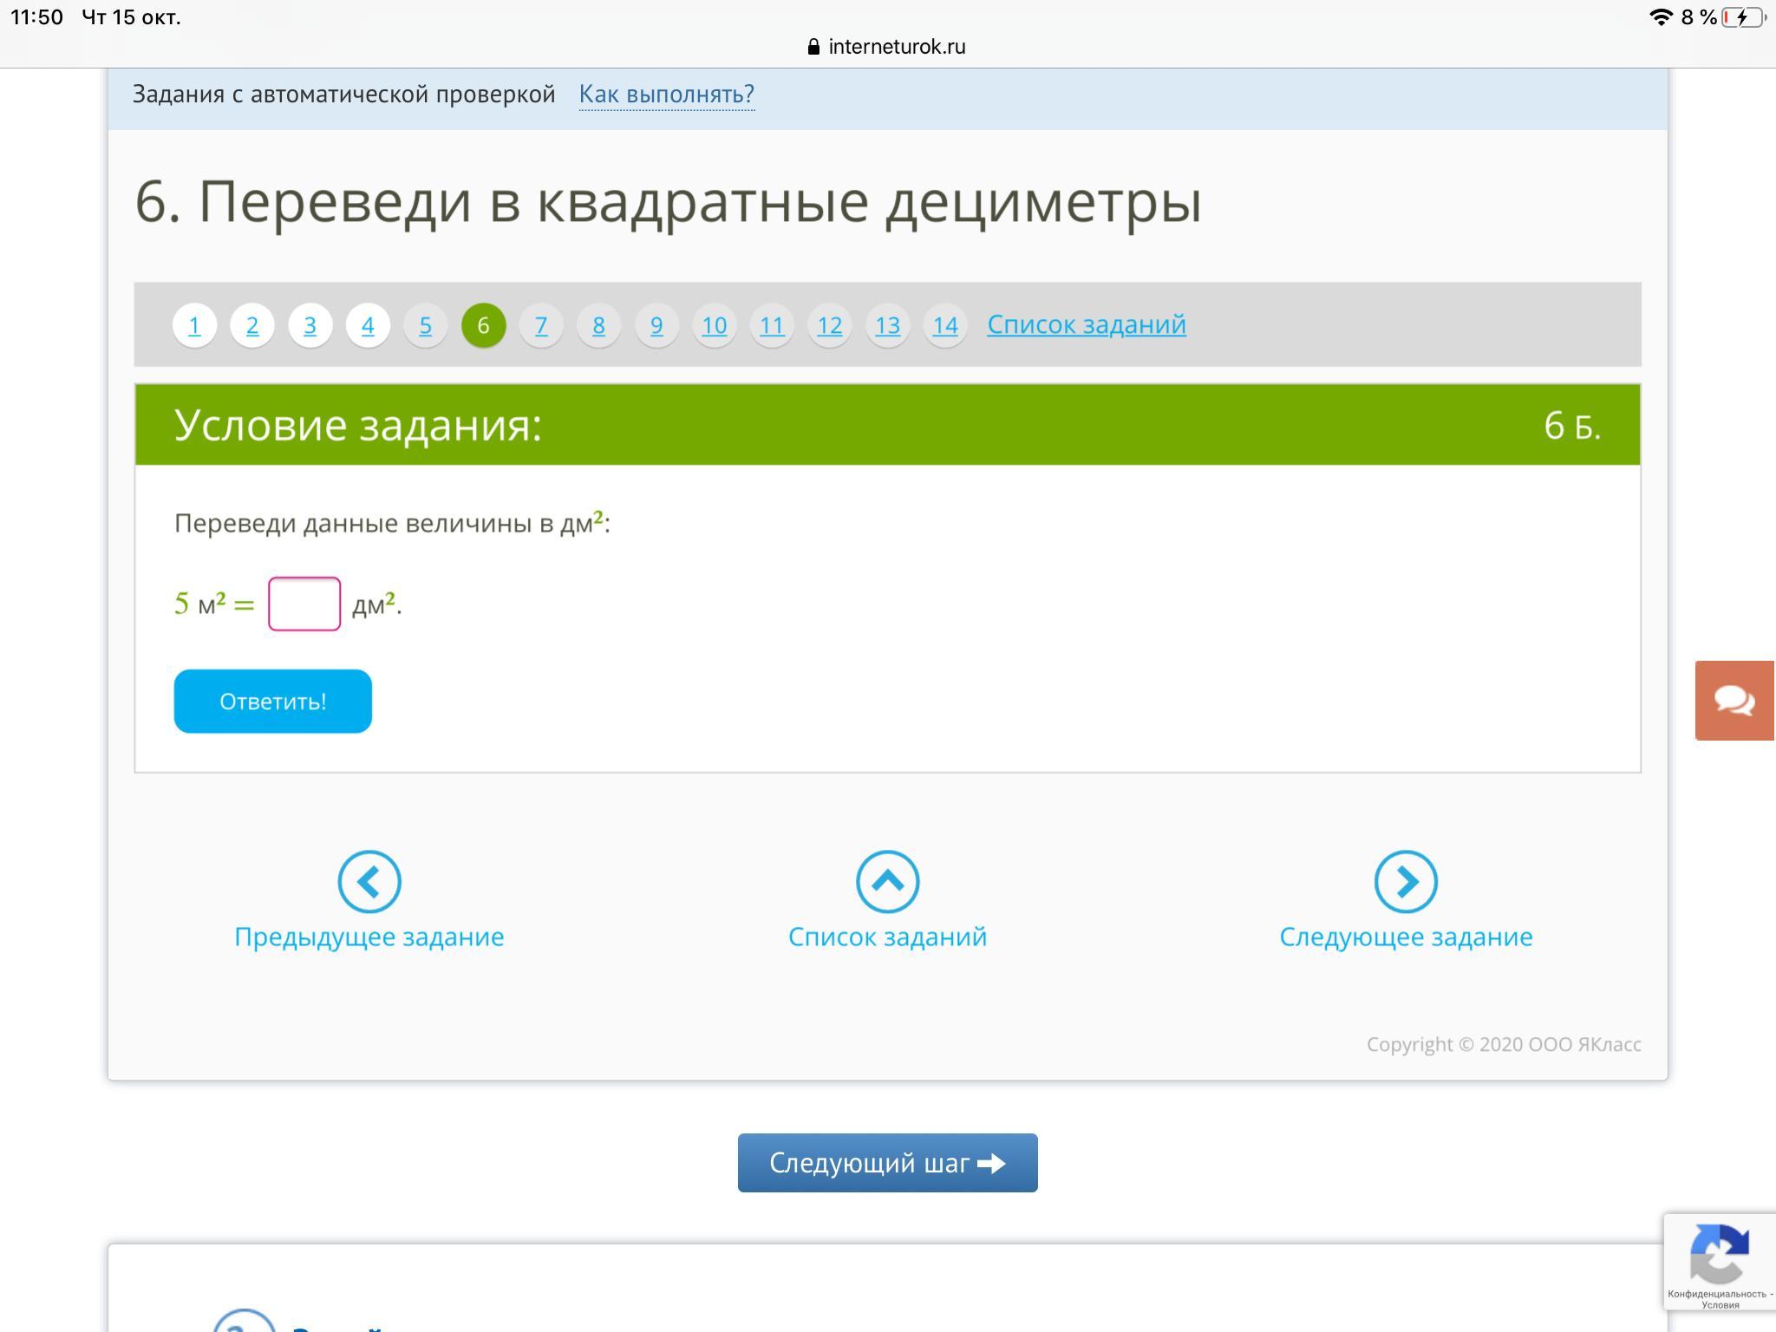
Task: Switch to task number 10
Action: (714, 325)
